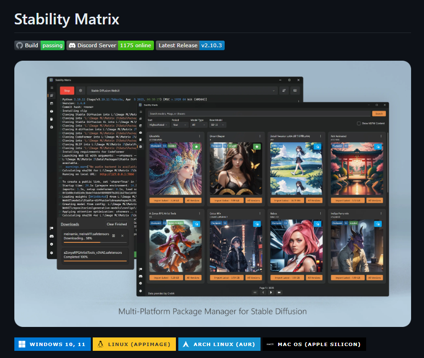Open the Discord Server badge
Image resolution: width=424 pixels, height=358 pixels.
[x=110, y=45]
